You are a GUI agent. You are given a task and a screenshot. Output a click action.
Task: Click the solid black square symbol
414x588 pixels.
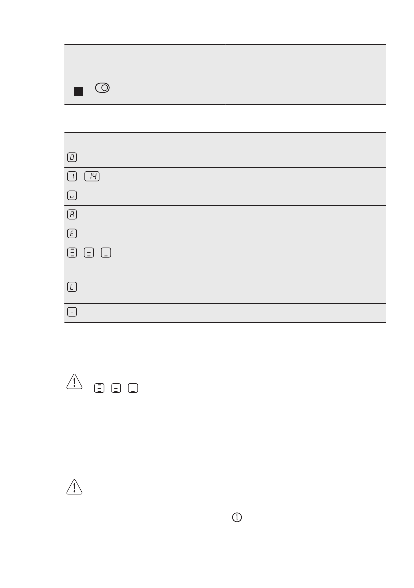79,92
